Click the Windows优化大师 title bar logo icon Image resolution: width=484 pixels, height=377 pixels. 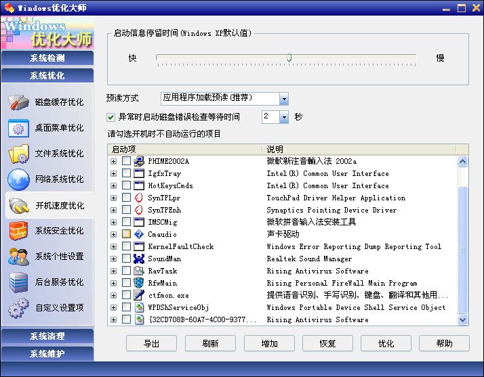click(9, 7)
